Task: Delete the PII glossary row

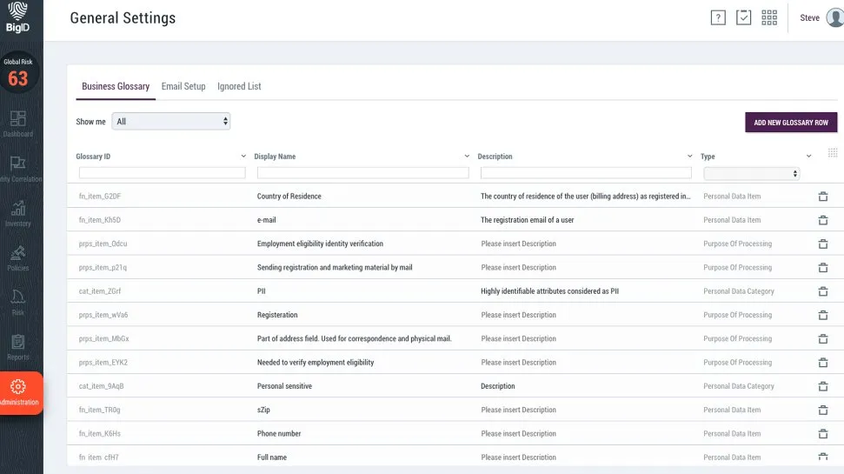Action: 822,291
